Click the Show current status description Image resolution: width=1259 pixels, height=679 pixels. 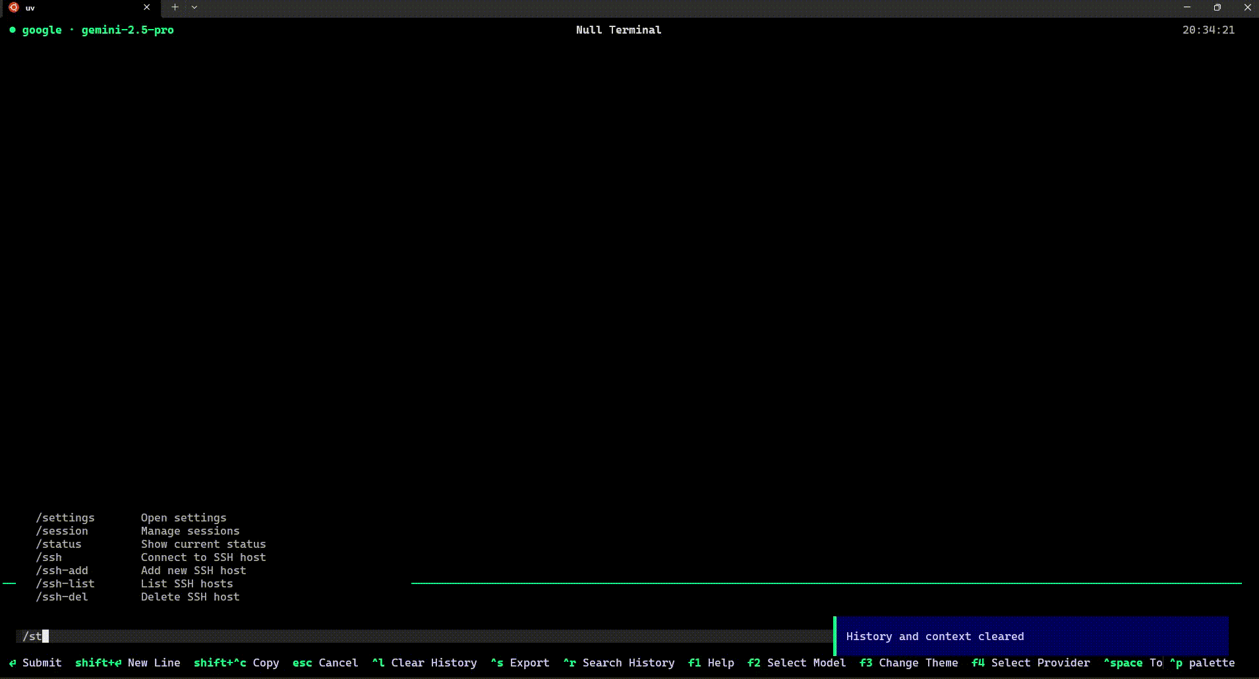coord(203,544)
